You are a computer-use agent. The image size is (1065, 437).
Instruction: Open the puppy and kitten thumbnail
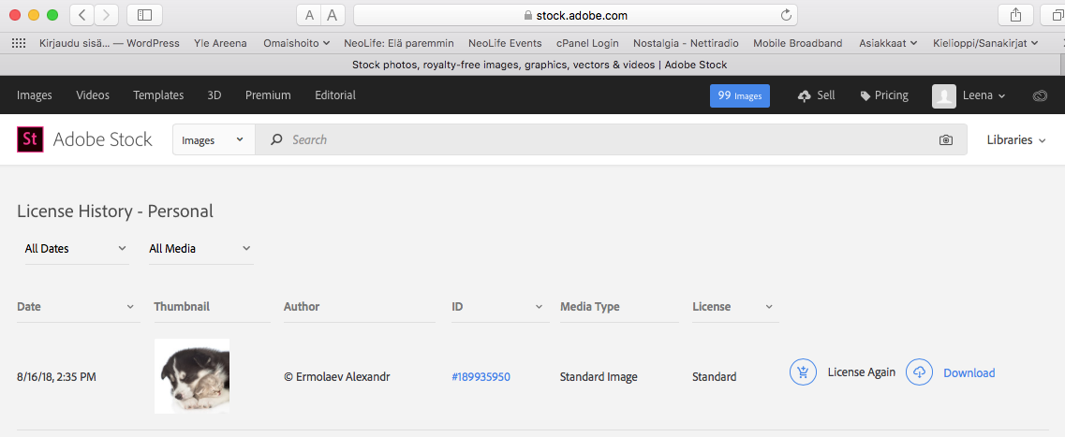[191, 376]
